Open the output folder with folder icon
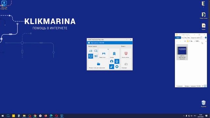This screenshot has height=118, width=210. [x=98, y=64]
